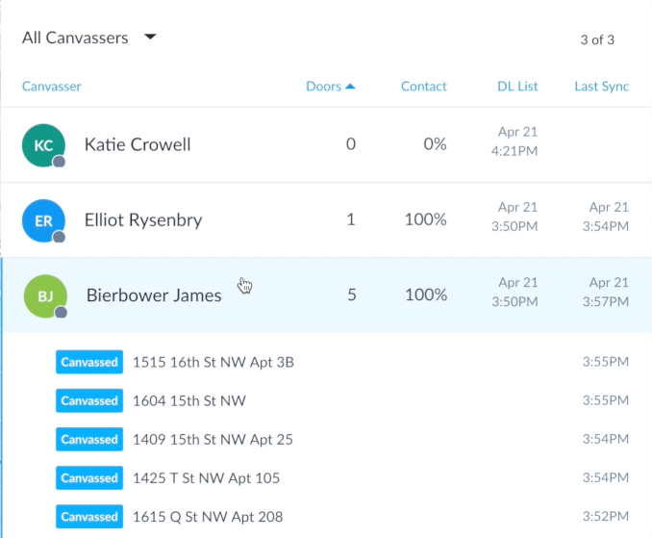
Task: Click Canvassed badge for 1425 T St
Action: (89, 477)
